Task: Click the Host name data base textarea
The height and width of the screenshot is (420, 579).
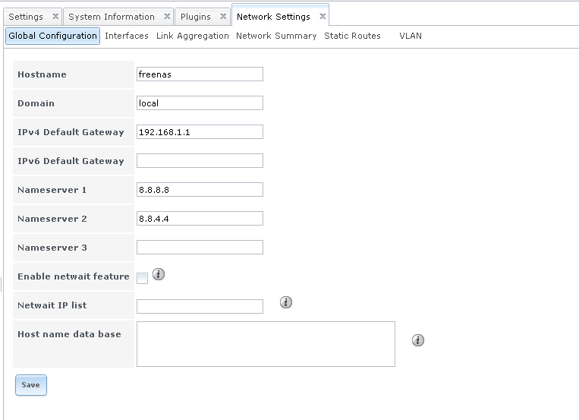Action: (266, 344)
